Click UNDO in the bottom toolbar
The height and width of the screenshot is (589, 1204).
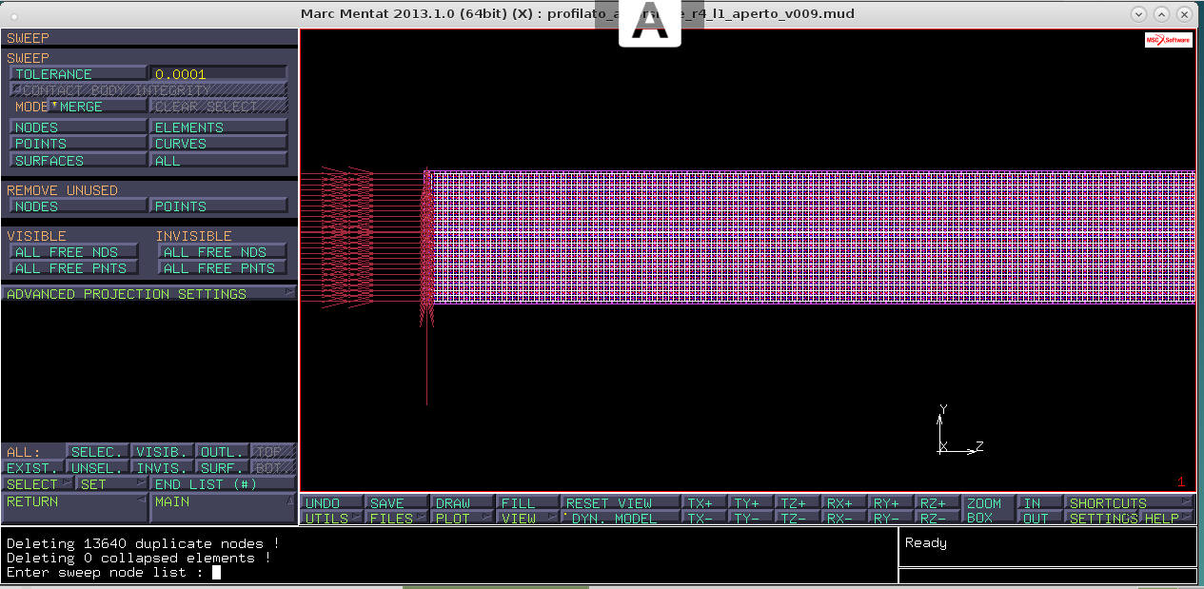coord(333,503)
